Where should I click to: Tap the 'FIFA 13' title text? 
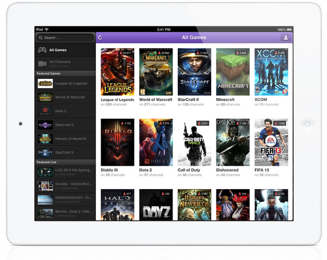(x=262, y=170)
